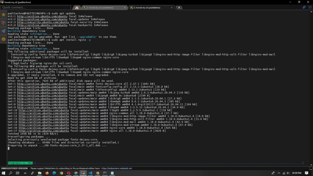
Task: Click the paper-plane Macros icon in sidebar
Action: 3,30
